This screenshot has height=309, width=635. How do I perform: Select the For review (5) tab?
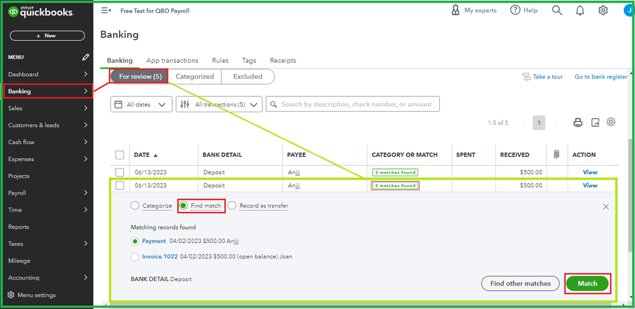click(x=140, y=76)
